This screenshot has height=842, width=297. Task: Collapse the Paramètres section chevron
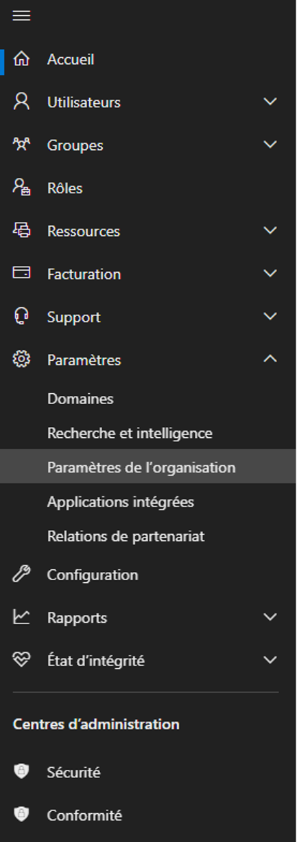(270, 359)
